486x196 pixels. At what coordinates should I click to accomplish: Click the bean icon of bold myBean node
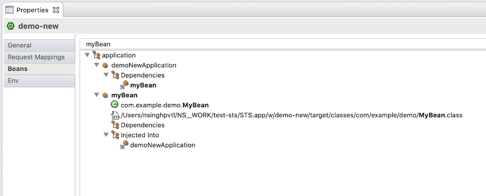(x=105, y=95)
